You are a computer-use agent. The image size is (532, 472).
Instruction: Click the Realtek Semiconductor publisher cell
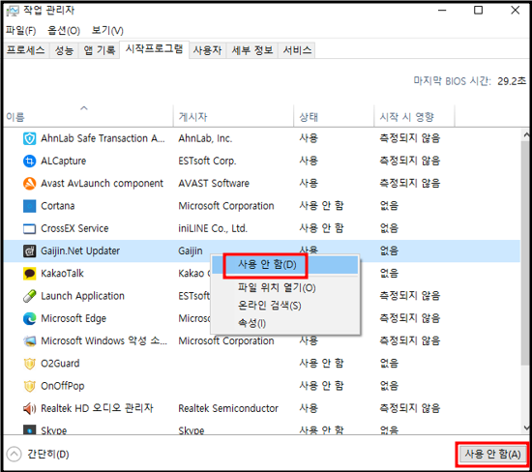point(228,408)
